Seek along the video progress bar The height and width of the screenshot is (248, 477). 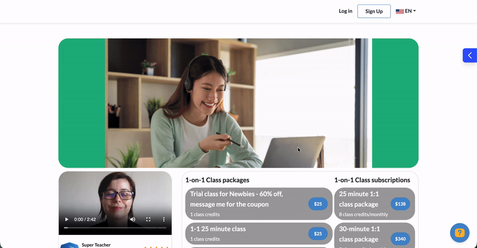tap(115, 228)
